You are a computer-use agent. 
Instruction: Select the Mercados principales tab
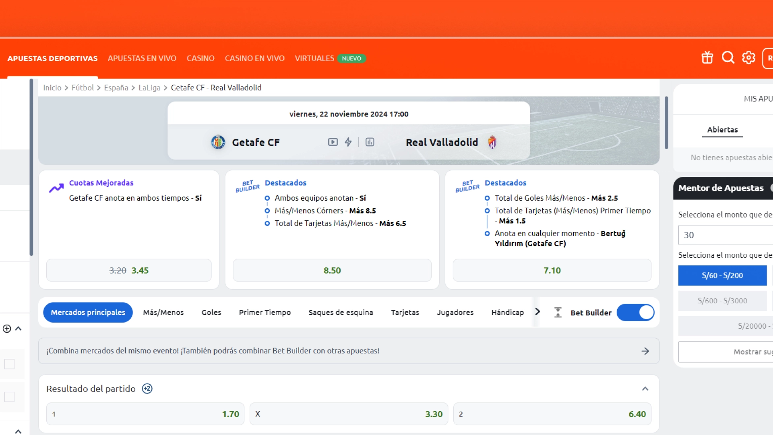click(88, 313)
